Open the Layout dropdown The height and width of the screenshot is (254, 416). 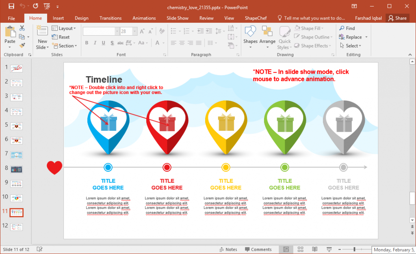coord(65,28)
